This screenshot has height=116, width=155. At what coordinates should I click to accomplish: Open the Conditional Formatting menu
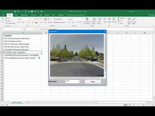point(87,21)
